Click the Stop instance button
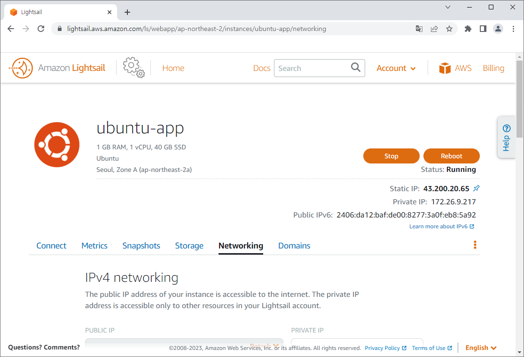 (x=391, y=156)
